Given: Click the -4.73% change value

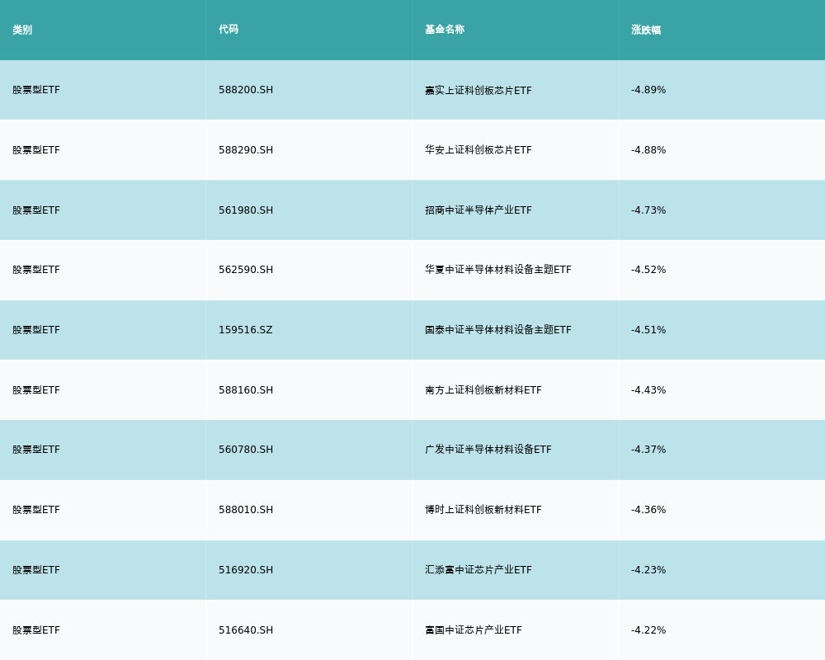Looking at the screenshot, I should pos(648,210).
